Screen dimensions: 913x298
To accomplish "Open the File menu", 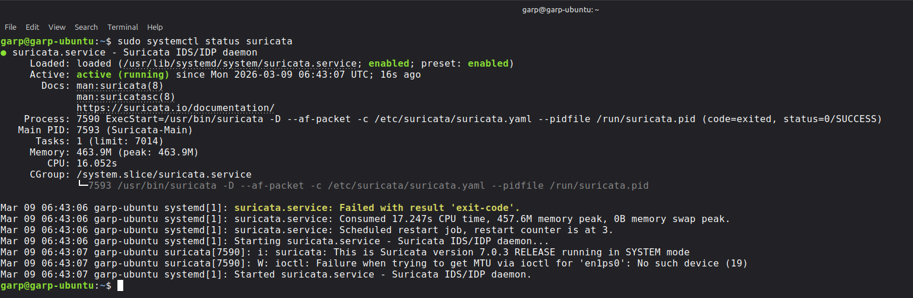I will coord(11,27).
